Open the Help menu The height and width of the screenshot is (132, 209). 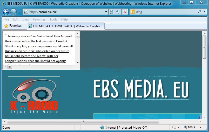[64, 19]
